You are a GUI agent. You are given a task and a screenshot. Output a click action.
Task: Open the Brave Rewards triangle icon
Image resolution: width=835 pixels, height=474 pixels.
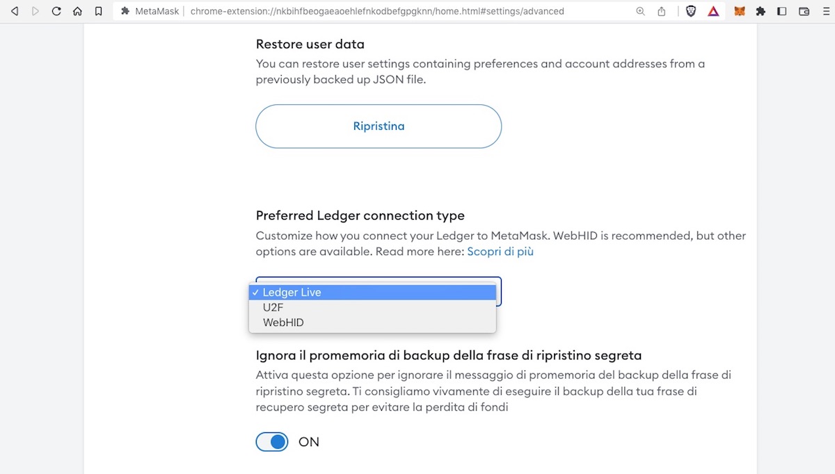click(x=713, y=11)
